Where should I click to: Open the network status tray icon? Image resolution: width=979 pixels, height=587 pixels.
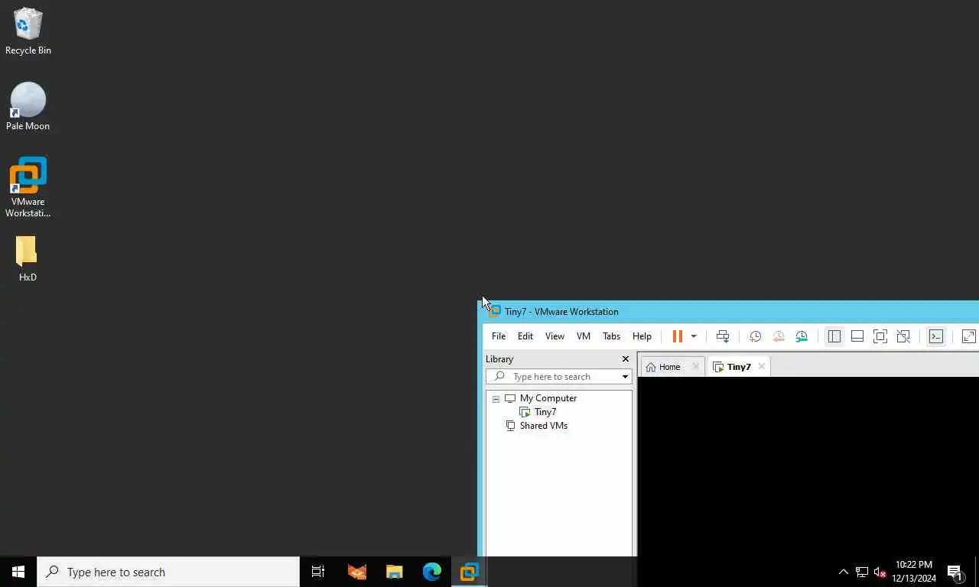(862, 572)
